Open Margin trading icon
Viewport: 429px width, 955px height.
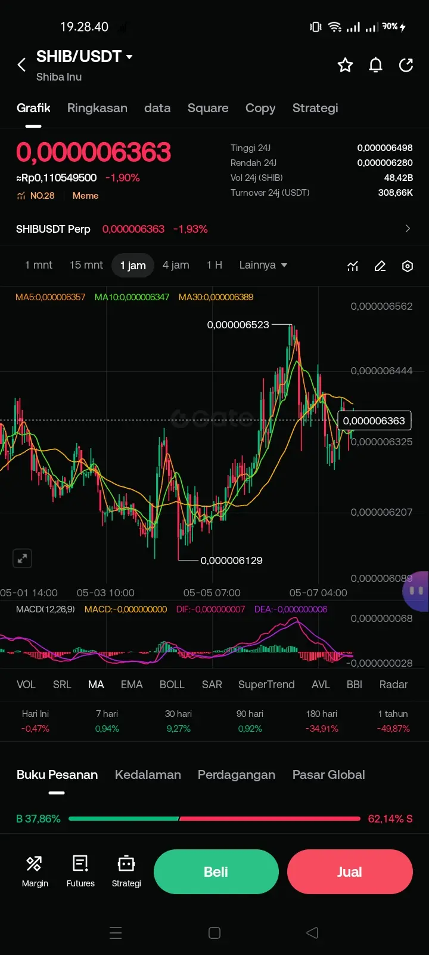pos(35,871)
